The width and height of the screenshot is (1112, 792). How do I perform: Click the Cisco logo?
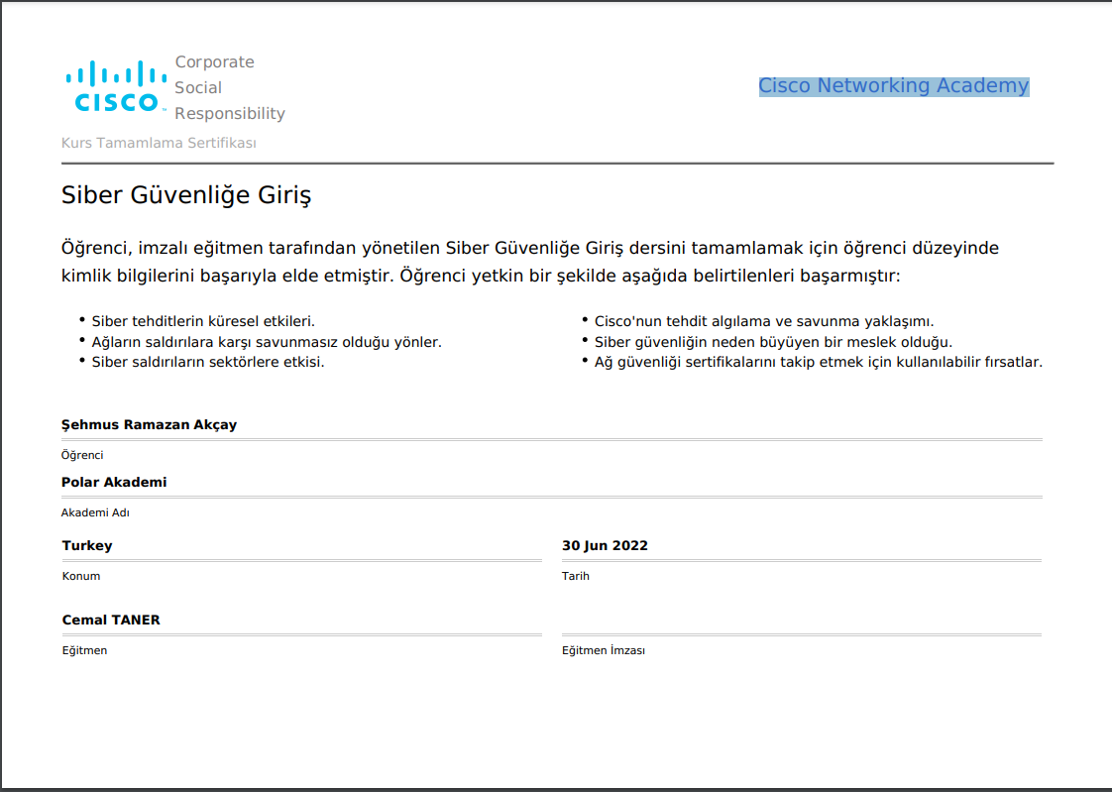(116, 86)
